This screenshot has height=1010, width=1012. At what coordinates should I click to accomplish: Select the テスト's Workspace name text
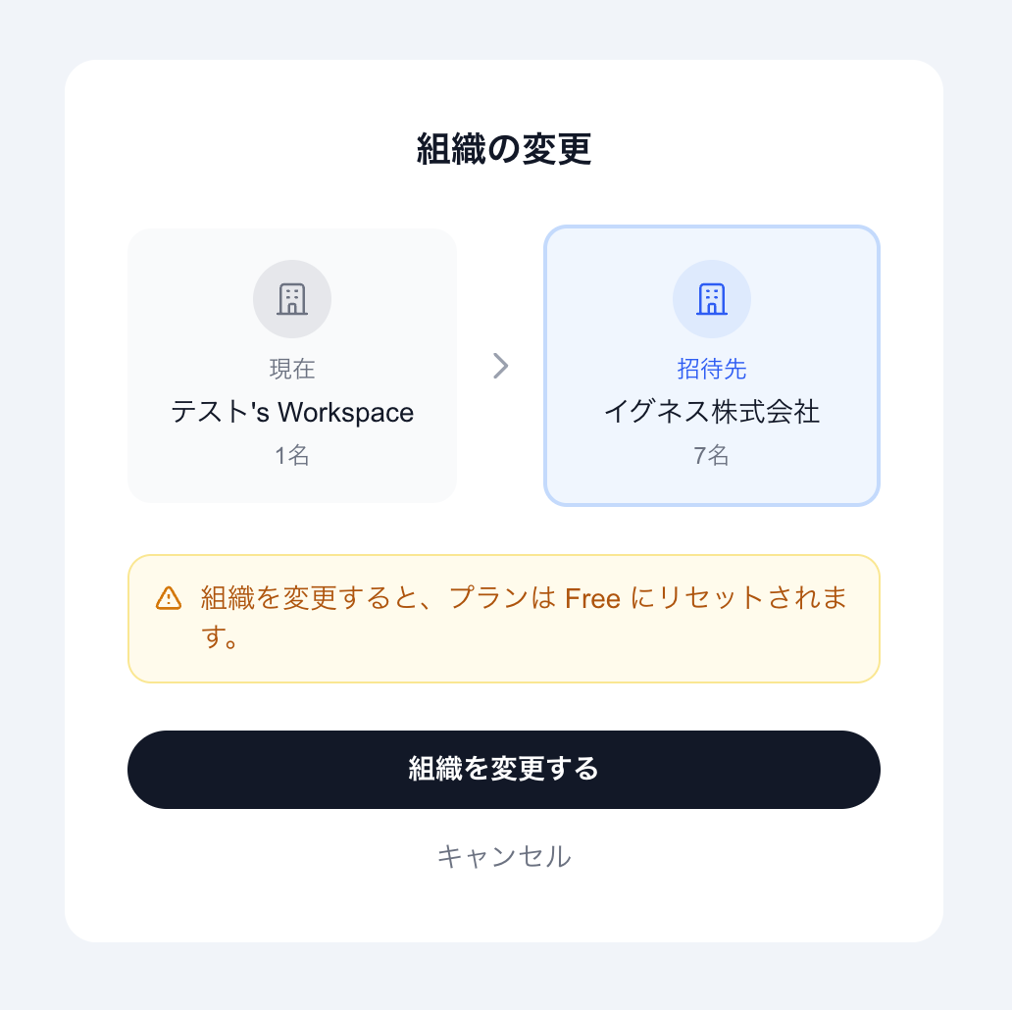click(x=292, y=412)
